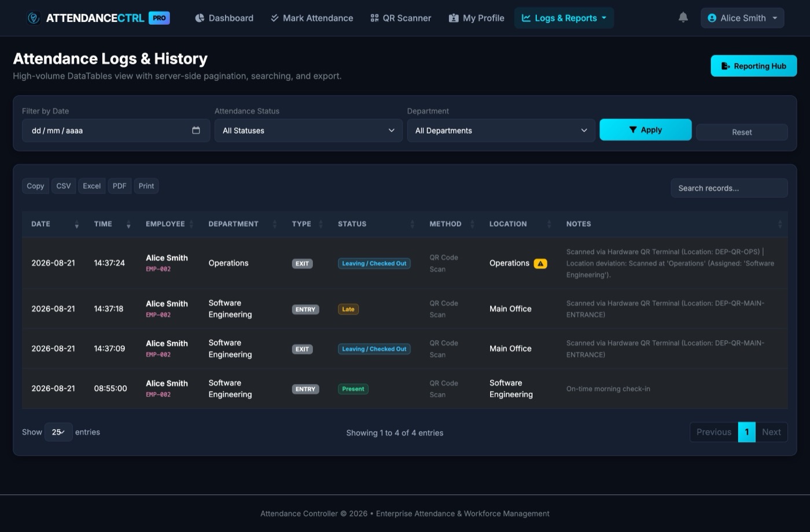The height and width of the screenshot is (532, 810).
Task: Click the 'On-time morning check-in' note
Action: point(608,389)
